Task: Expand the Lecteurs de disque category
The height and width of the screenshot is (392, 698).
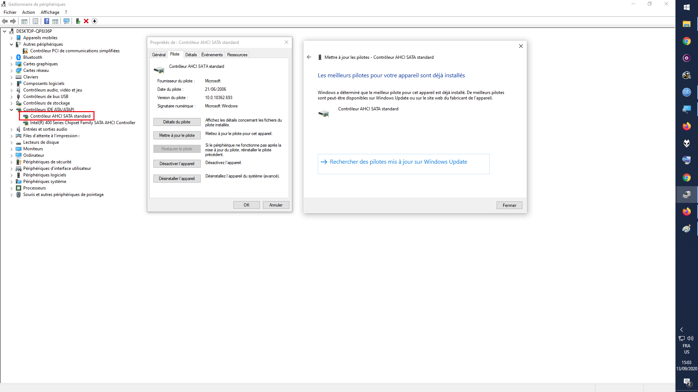Action: (x=11, y=142)
